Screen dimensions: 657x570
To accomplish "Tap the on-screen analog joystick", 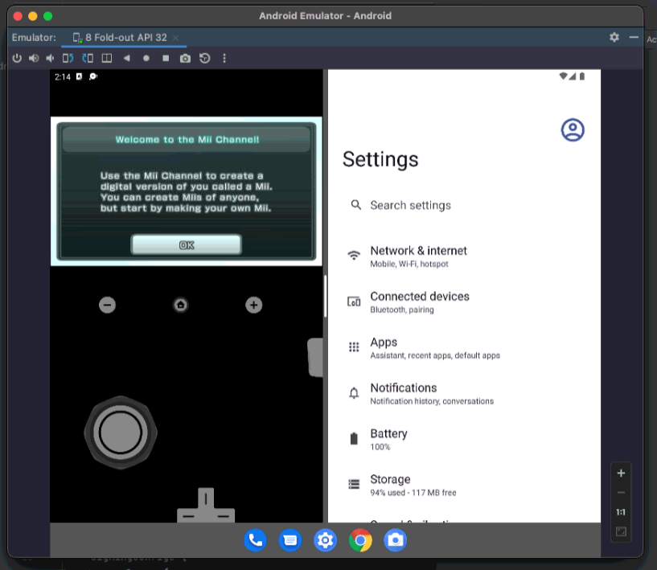I will [x=121, y=433].
